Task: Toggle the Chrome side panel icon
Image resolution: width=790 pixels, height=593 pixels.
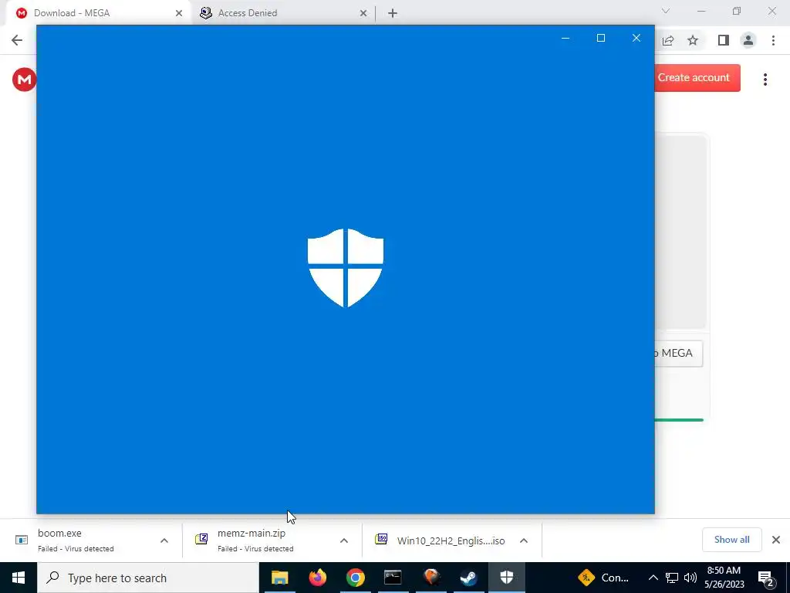Action: pyautogui.click(x=724, y=40)
